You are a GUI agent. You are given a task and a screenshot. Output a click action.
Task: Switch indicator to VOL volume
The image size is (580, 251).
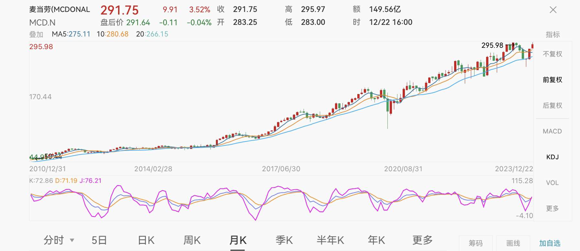pyautogui.click(x=552, y=183)
